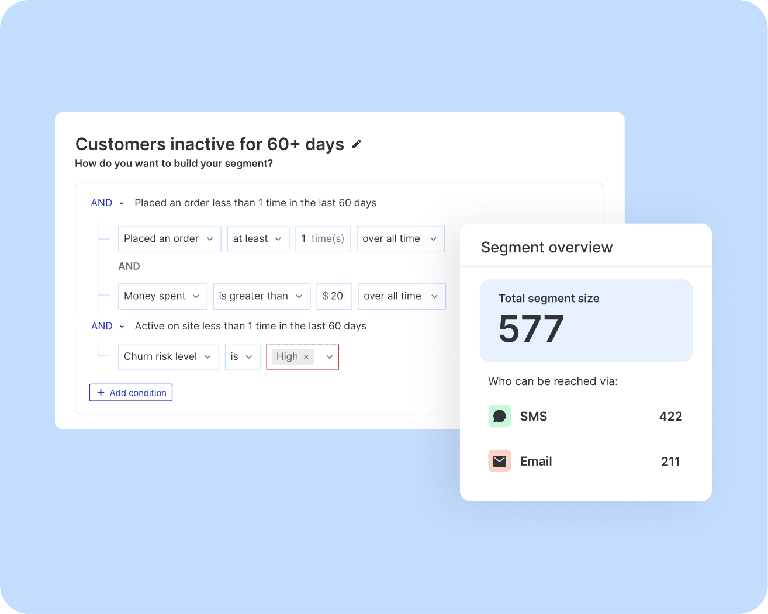
Task: Click the $ 20 amount field
Action: 334,296
